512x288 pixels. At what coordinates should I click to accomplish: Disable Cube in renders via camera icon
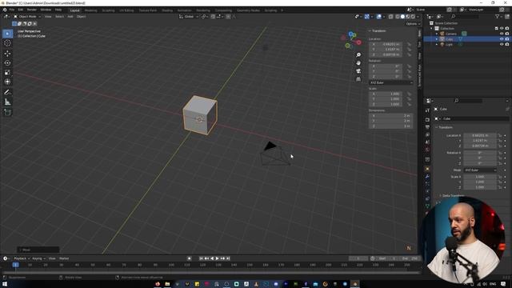(x=507, y=39)
